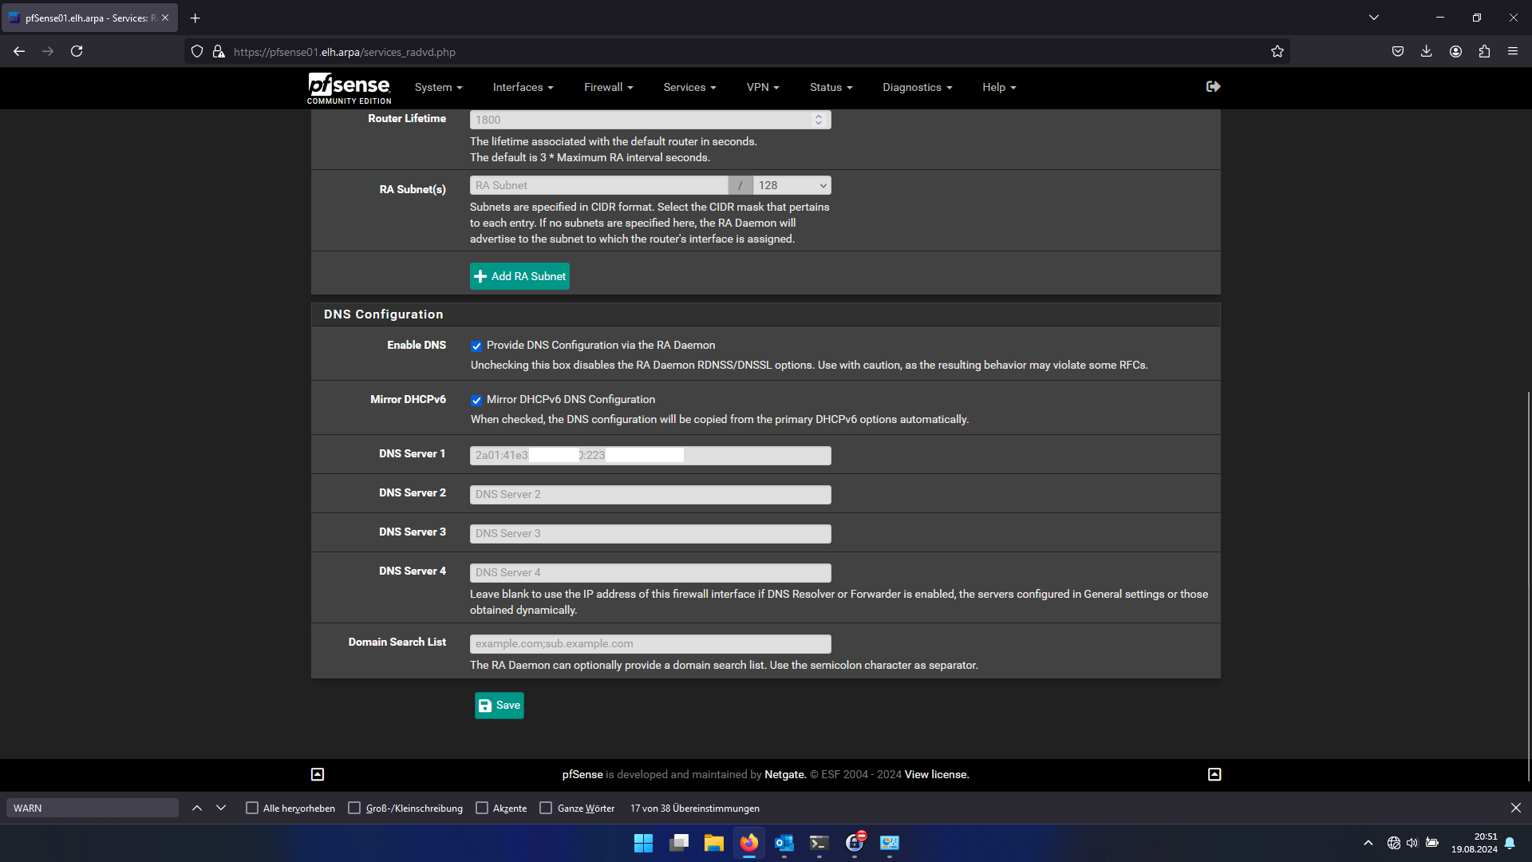Open the Windows notification bell
The image size is (1532, 862).
point(1510,843)
